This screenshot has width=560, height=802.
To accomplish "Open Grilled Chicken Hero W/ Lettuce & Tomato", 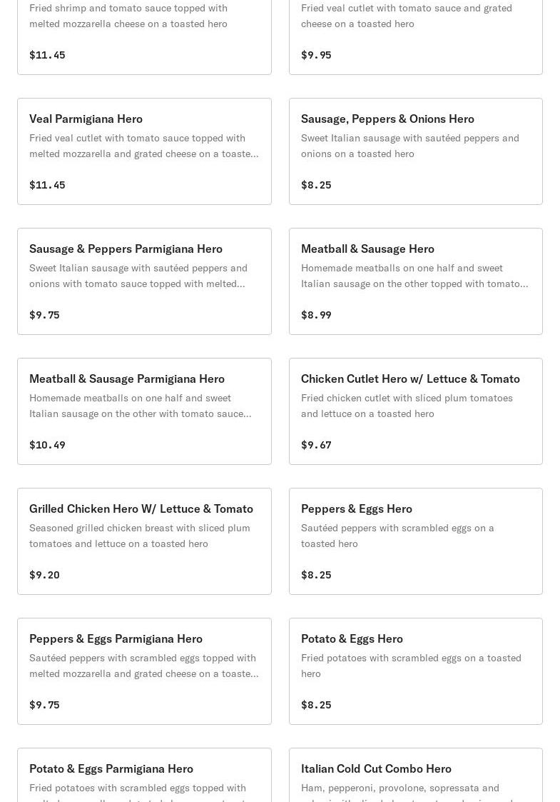I will coord(144,541).
